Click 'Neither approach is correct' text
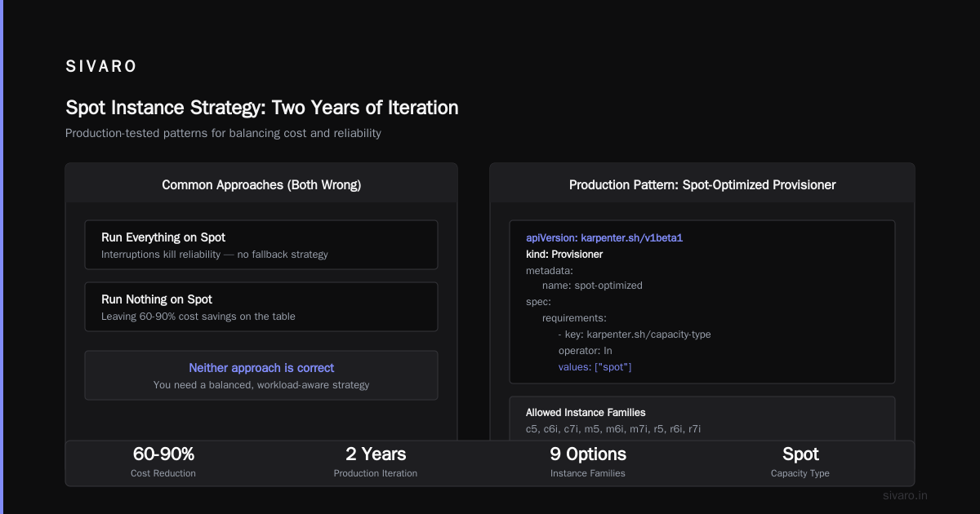The width and height of the screenshot is (980, 514). point(261,368)
